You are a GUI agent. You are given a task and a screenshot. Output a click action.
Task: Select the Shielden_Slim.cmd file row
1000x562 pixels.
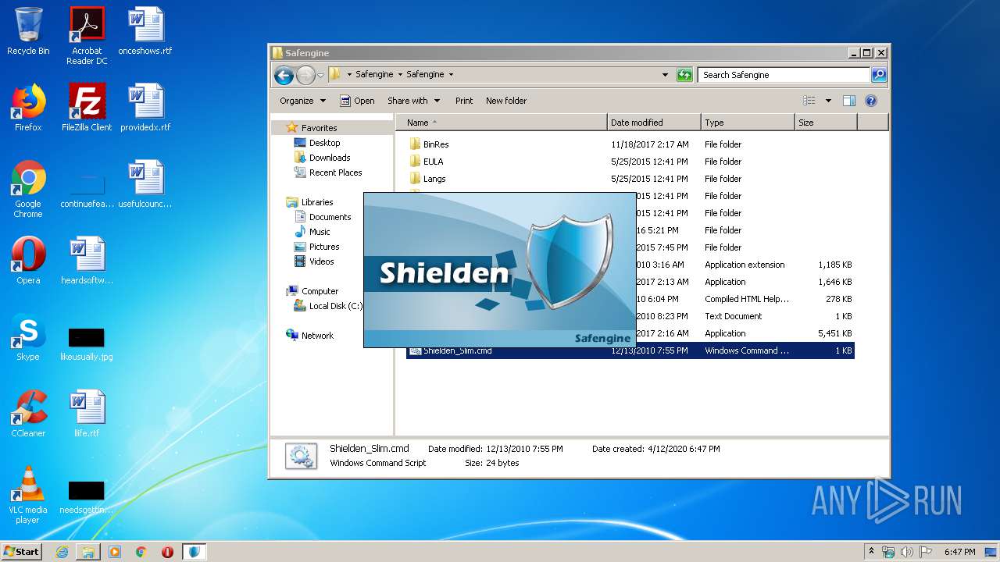coord(630,351)
